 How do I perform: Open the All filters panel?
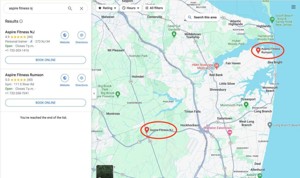pos(154,8)
